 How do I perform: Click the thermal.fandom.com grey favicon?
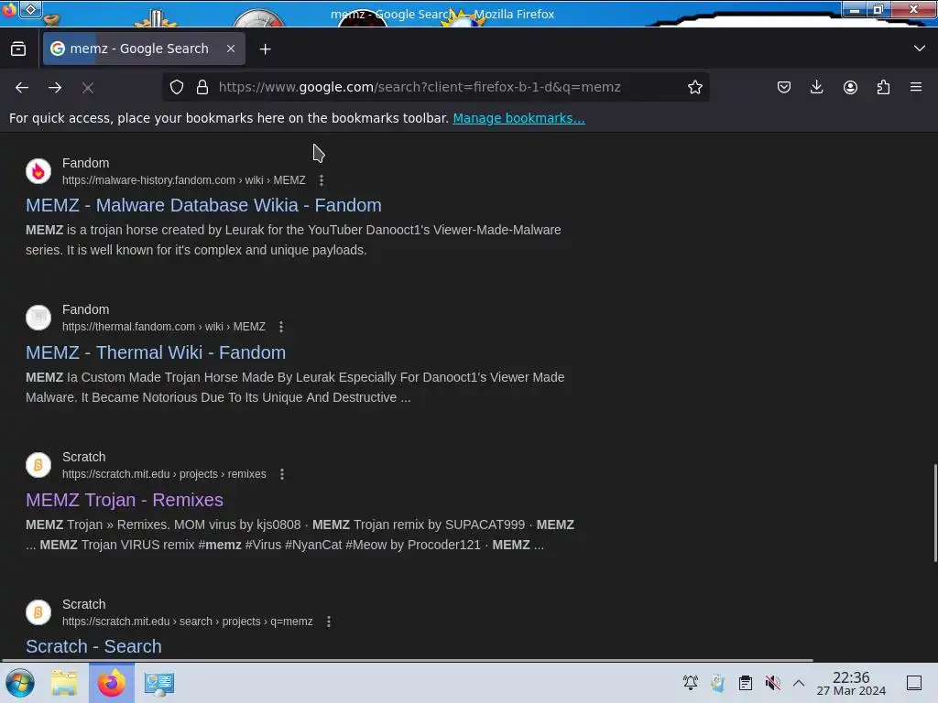coord(38,318)
